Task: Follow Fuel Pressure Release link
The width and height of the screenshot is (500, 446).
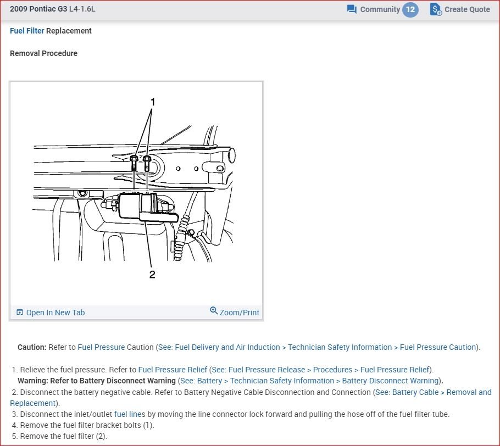Action: tap(266, 370)
